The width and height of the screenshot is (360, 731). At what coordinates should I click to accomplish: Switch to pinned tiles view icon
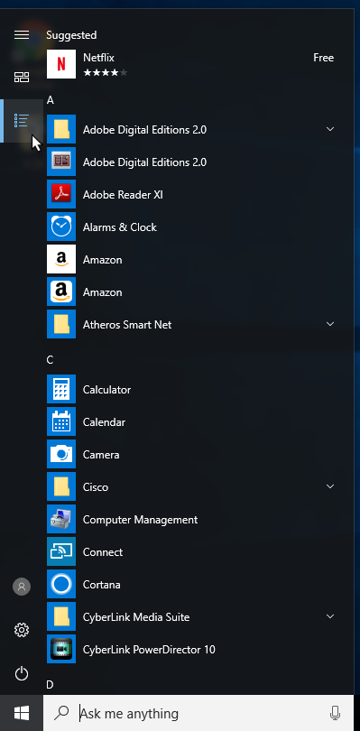[22, 78]
